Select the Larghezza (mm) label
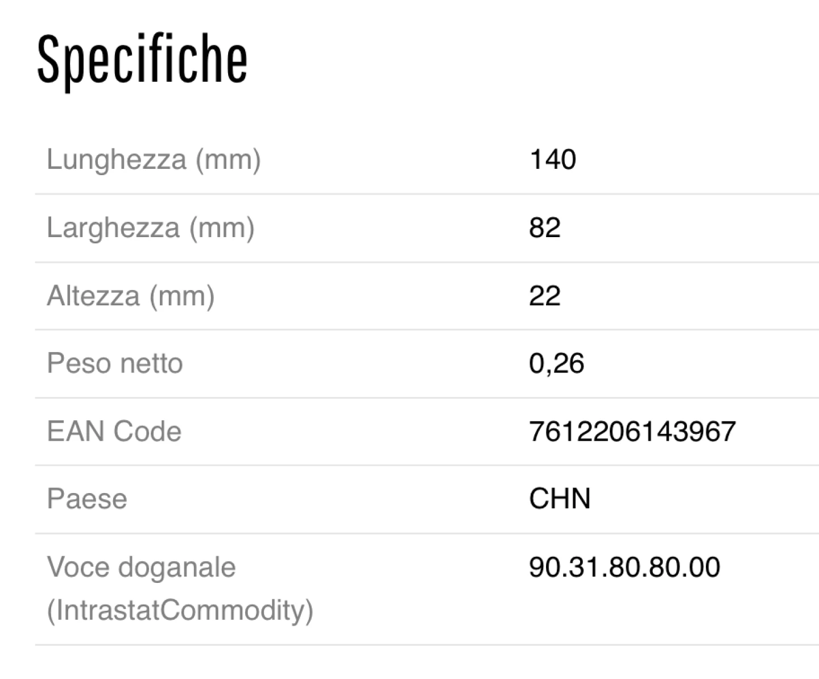The height and width of the screenshot is (679, 819). 151,227
